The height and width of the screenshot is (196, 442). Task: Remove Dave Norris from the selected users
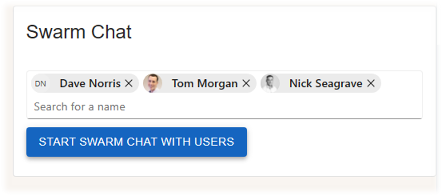click(x=129, y=84)
